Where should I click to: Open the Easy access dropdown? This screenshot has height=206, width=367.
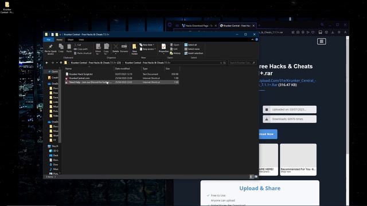[147, 49]
